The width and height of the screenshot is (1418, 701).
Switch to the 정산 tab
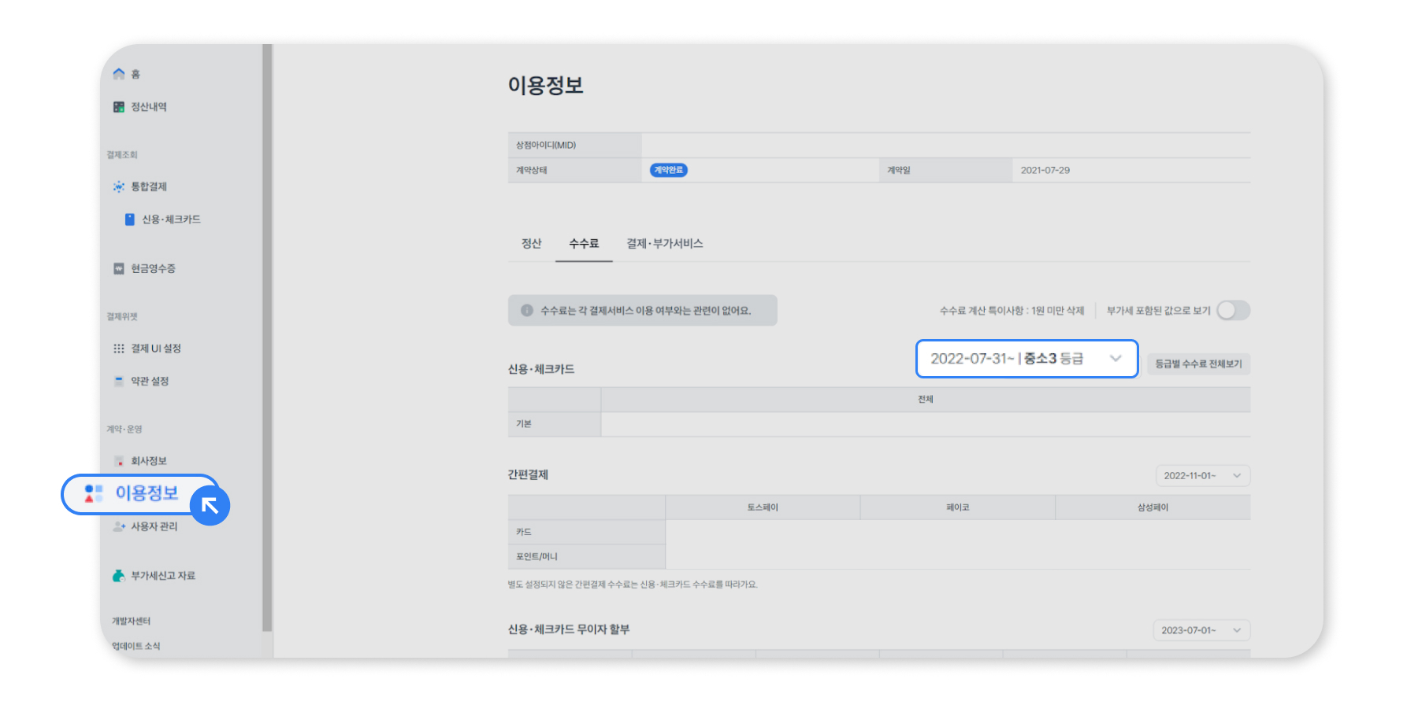tap(532, 244)
